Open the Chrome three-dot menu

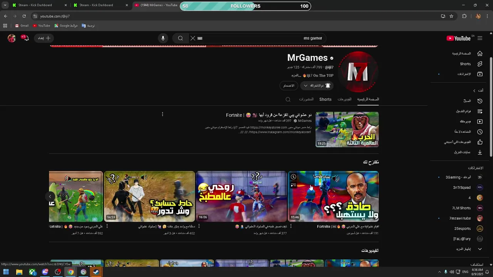488,16
